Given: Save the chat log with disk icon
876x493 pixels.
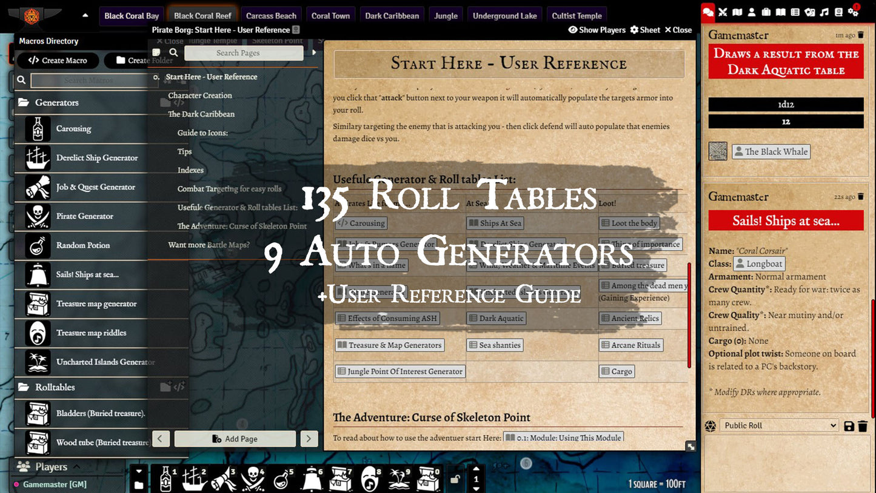Looking at the screenshot, I should pos(849,426).
